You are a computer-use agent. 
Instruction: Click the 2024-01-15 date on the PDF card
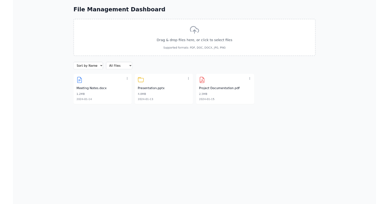[206, 99]
